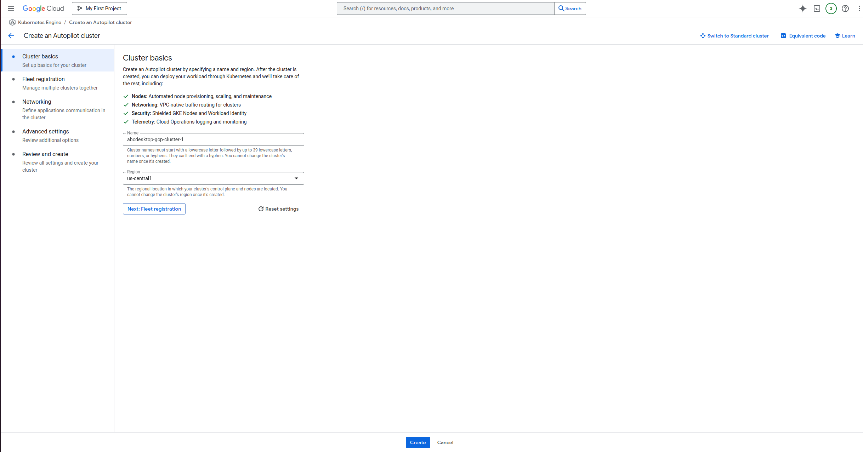Select the Networking step
This screenshot has width=863, height=452.
[37, 102]
